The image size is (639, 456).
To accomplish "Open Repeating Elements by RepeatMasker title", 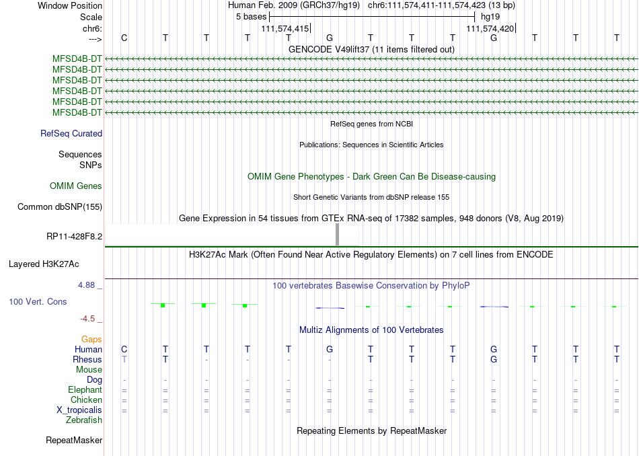I will point(371,431).
